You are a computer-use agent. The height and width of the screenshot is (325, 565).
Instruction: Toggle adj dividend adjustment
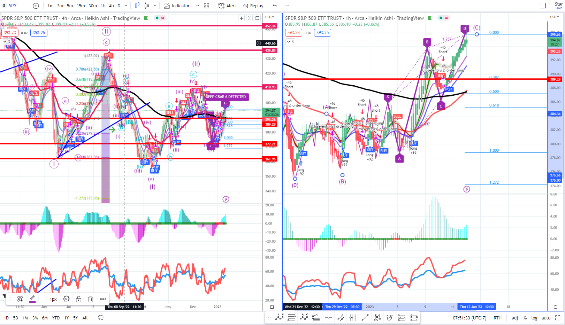(515, 318)
